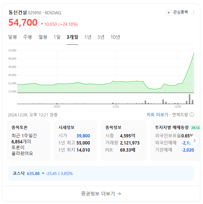The height and width of the screenshot is (204, 203).
Task: Click the 기관매매 value -2,020
Action: point(188,150)
